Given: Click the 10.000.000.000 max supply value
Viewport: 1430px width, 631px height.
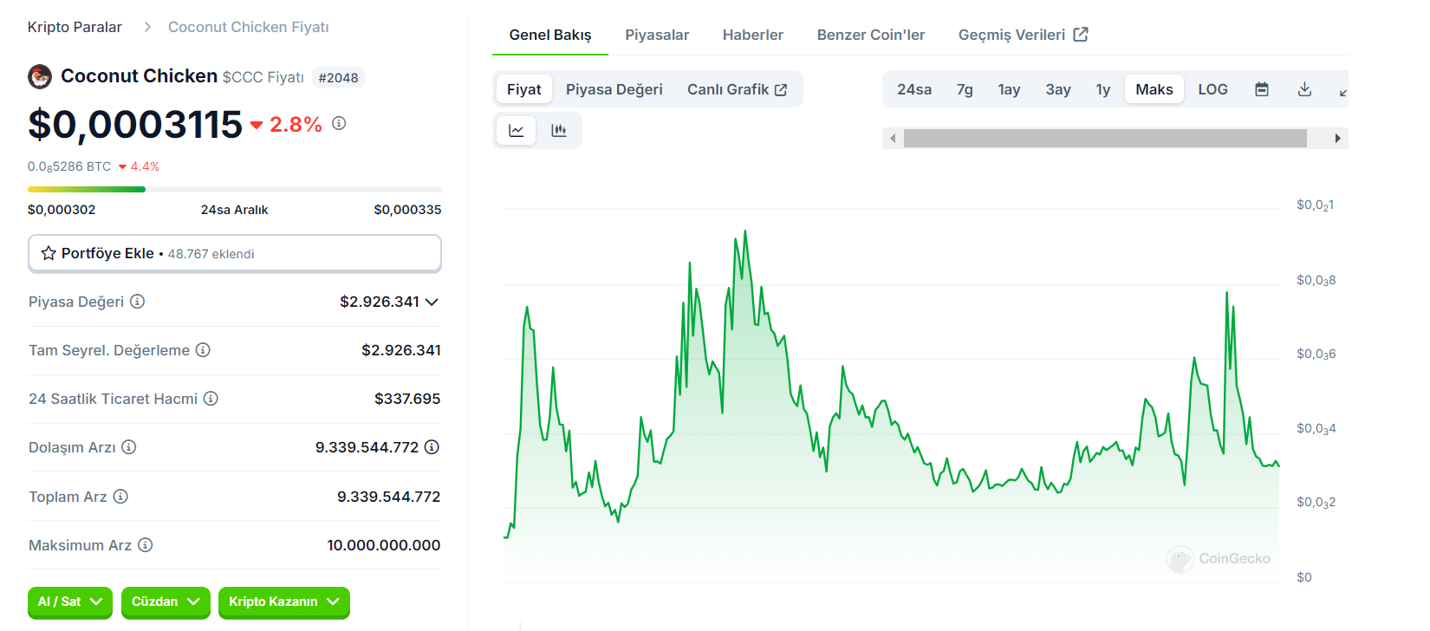Looking at the screenshot, I should tap(384, 545).
